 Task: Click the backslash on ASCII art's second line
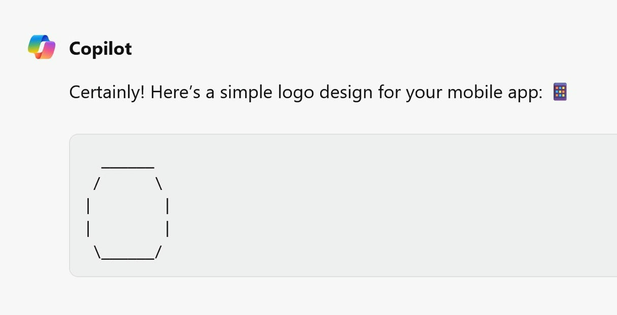click(x=159, y=183)
